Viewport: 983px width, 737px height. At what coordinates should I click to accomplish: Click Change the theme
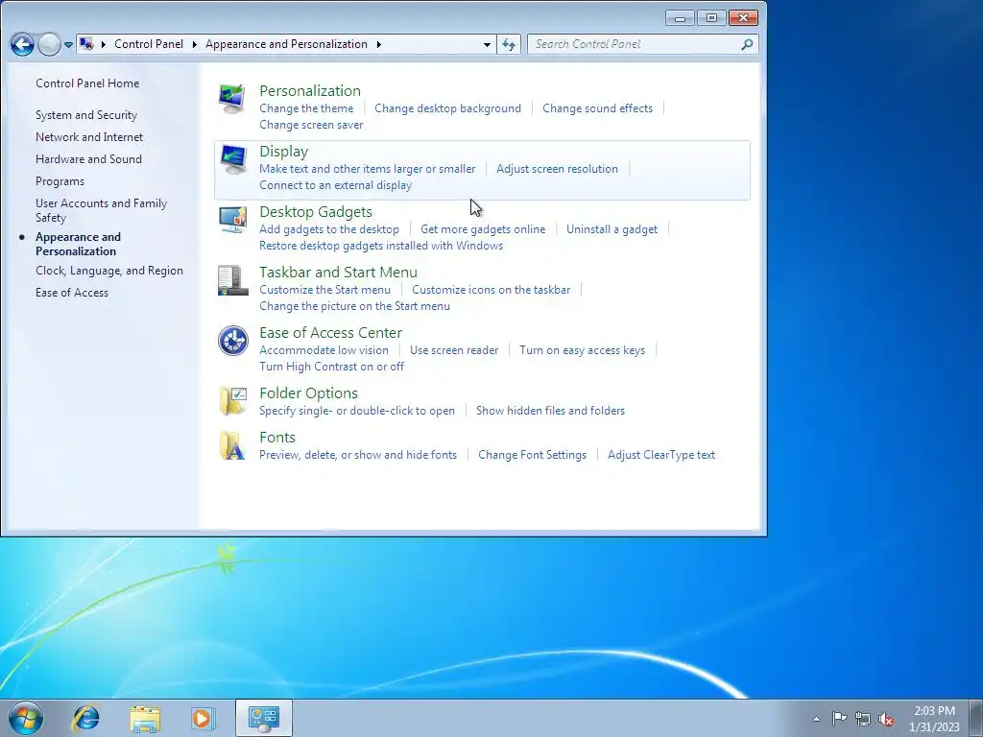[x=306, y=108]
